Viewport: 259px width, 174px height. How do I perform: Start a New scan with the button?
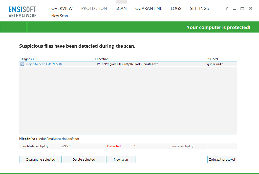121,159
